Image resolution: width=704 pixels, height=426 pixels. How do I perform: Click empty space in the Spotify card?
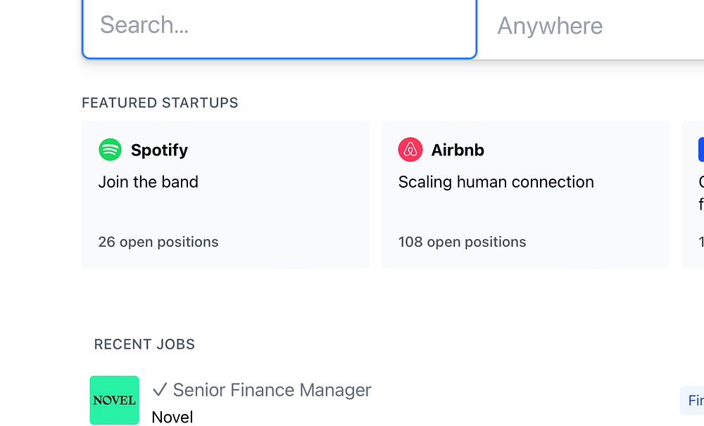(x=282, y=211)
